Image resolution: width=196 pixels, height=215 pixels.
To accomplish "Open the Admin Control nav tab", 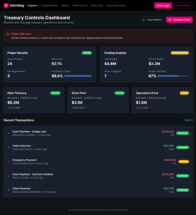I will click(x=80, y=6).
